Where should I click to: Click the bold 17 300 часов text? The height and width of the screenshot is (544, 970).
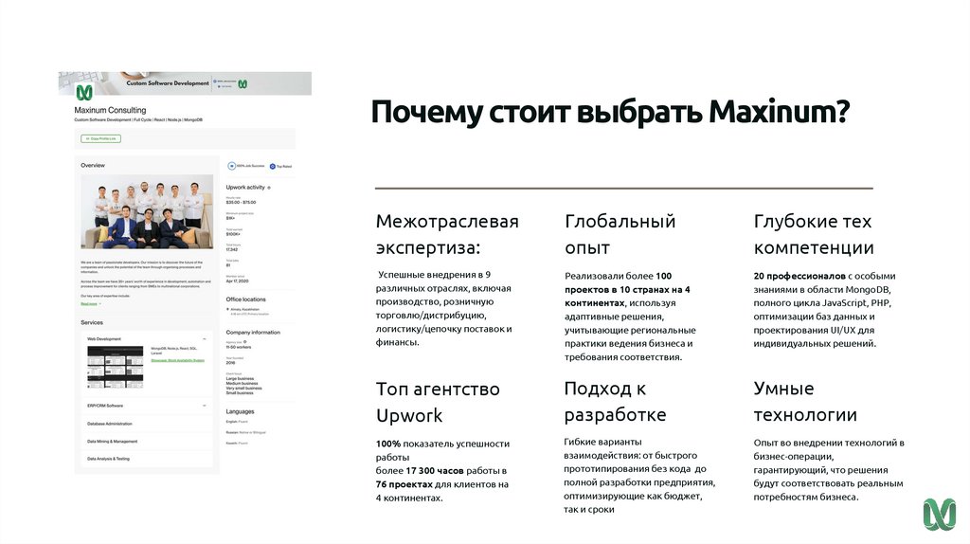434,471
